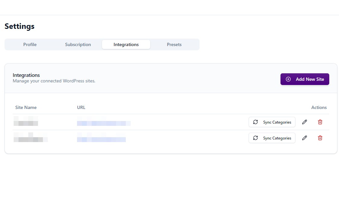Click the Actions column header
This screenshot has width=339, height=217.
tap(319, 107)
